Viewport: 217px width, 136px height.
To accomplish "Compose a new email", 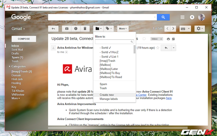I will pyautogui.click(x=24, y=39).
